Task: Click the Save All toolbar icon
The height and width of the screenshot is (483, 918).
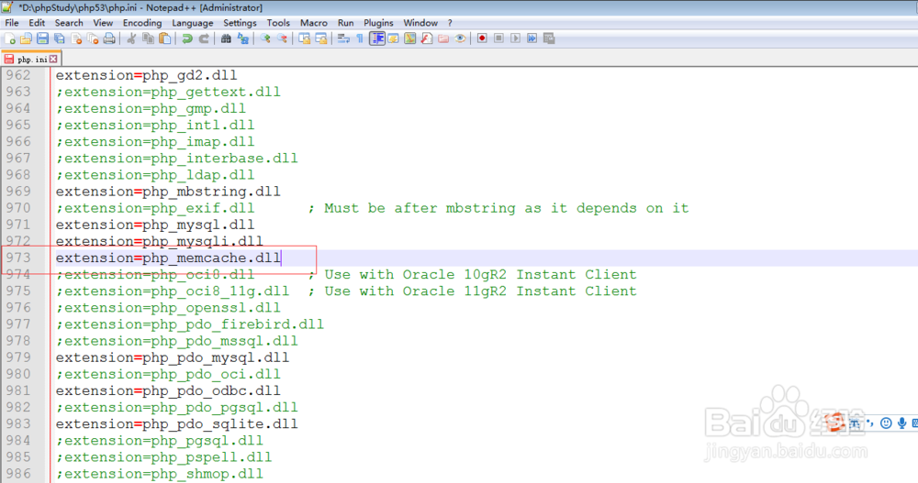Action: [x=59, y=38]
